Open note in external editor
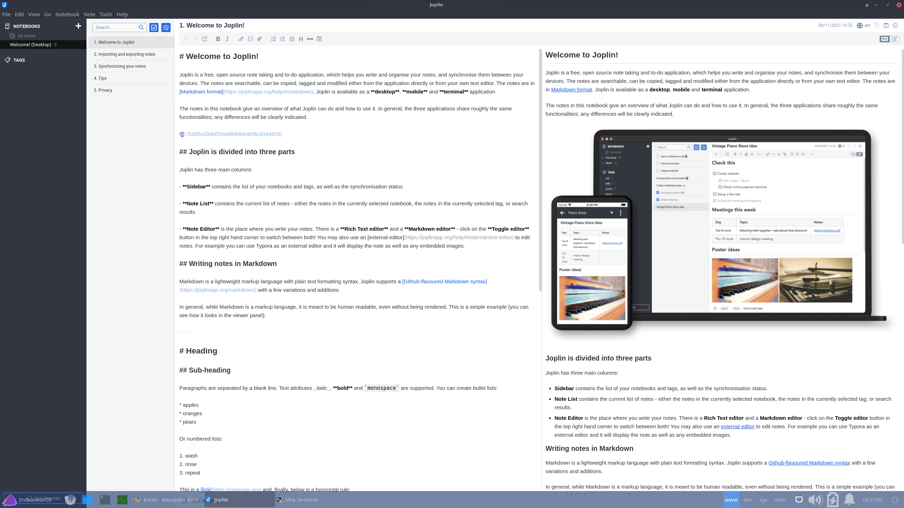 click(x=204, y=39)
